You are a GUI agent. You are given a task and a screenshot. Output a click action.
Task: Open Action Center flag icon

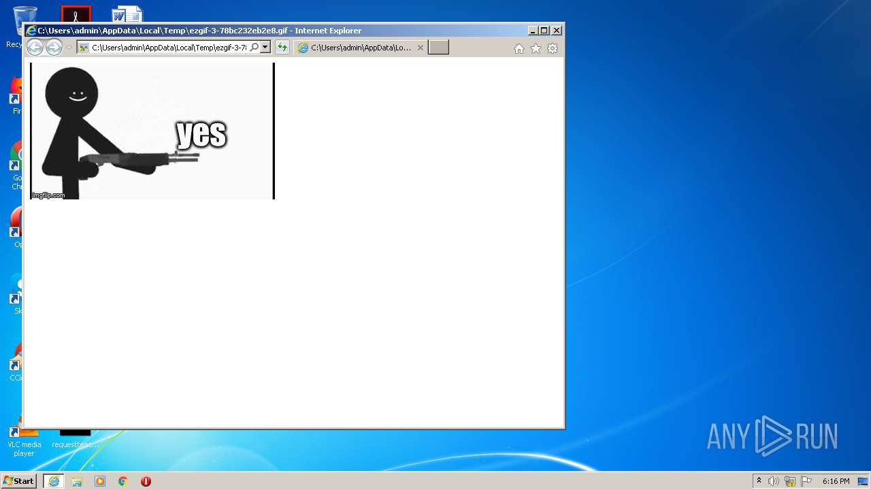806,481
